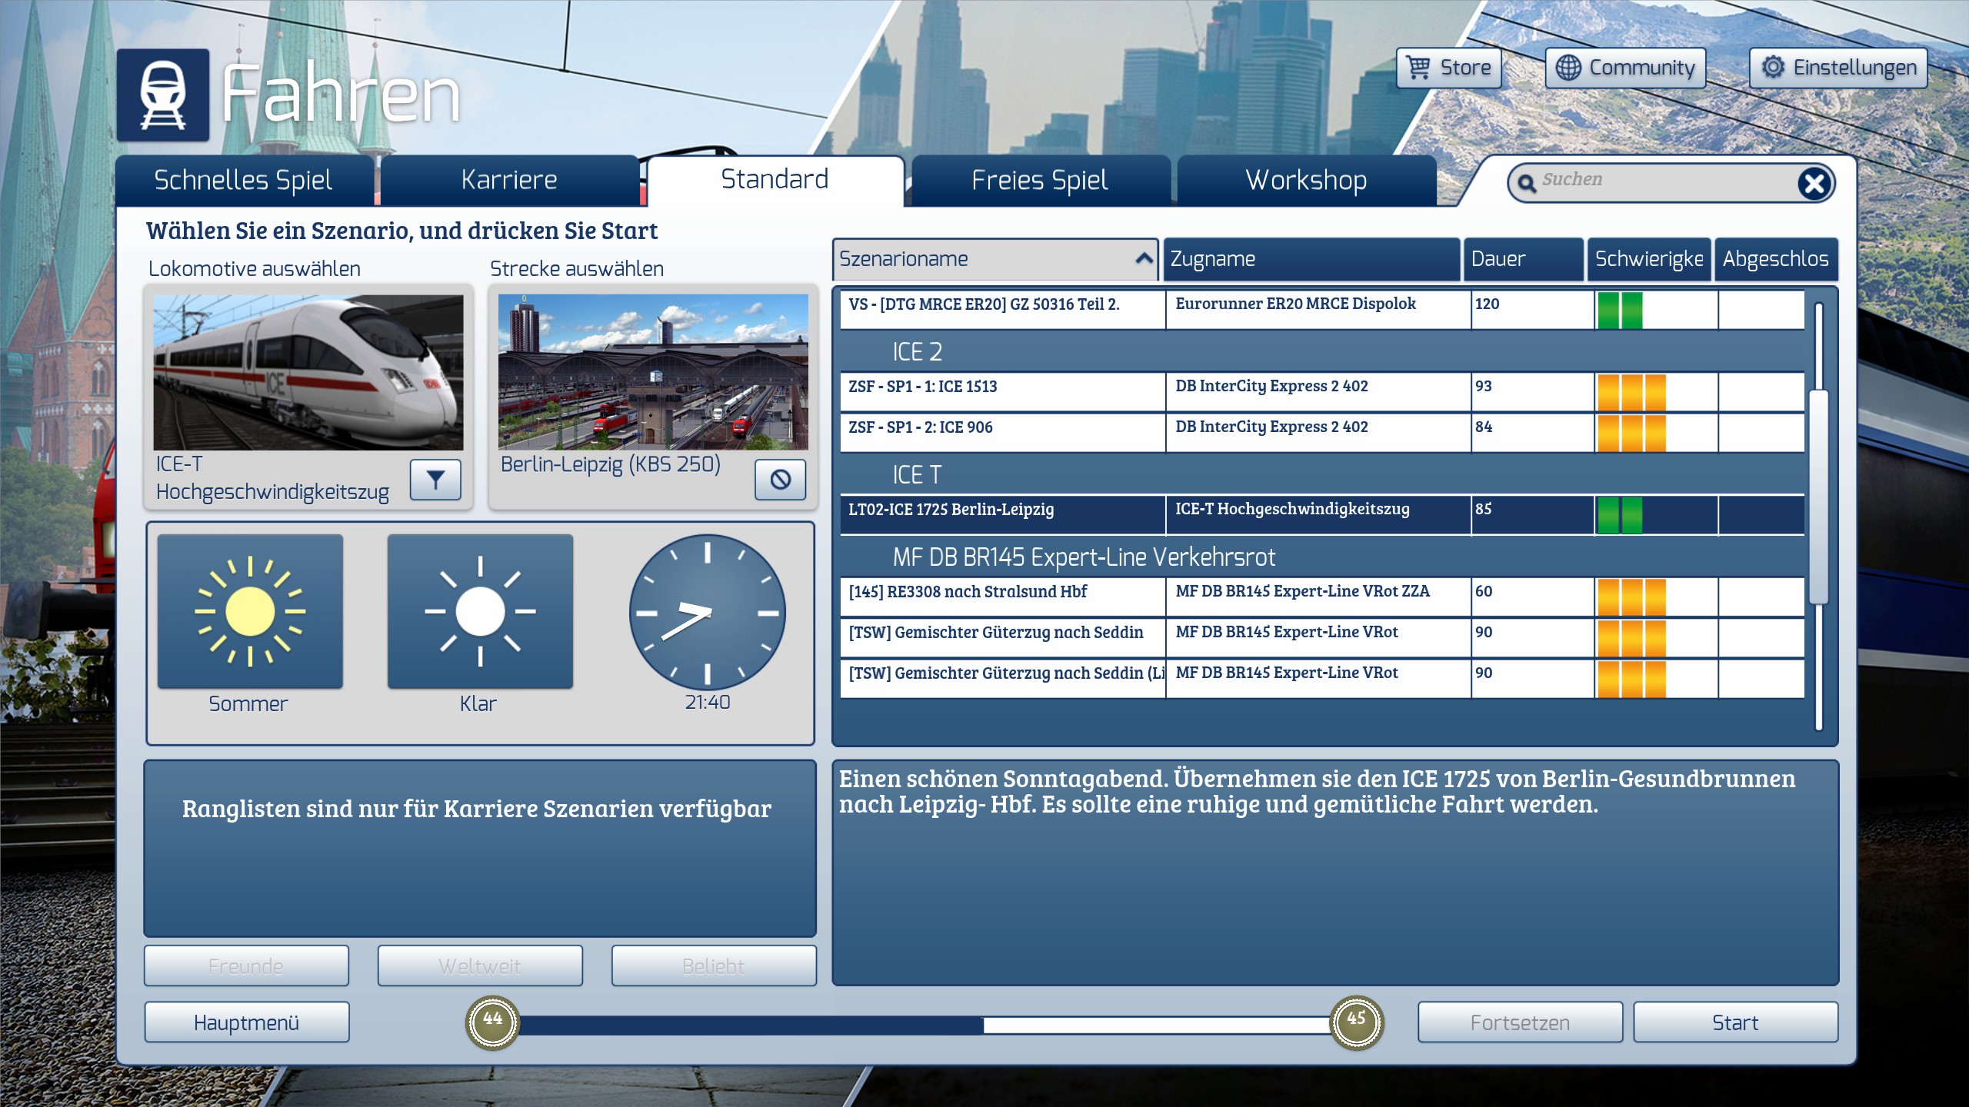Viewport: 1969px width, 1107px height.
Task: Click the Sommer season sun icon
Action: click(x=250, y=611)
